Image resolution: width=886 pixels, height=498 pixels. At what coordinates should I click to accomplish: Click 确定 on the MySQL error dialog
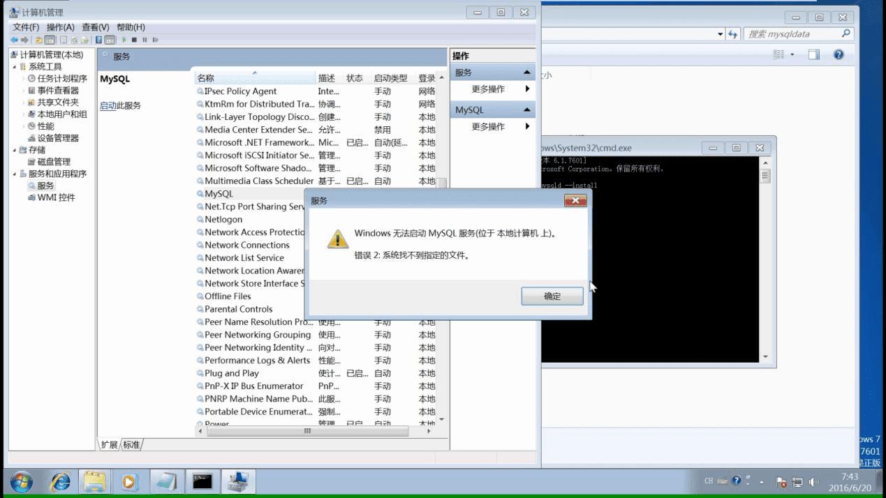(x=552, y=296)
